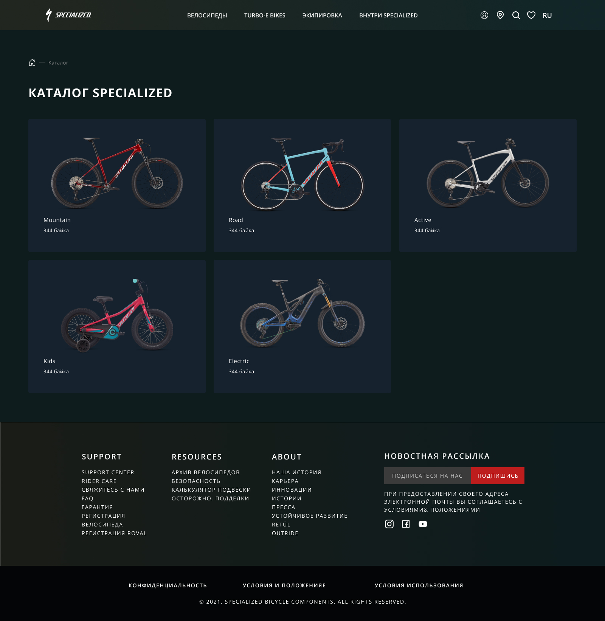Select the Electric bike category card
Image resolution: width=605 pixels, height=621 pixels.
(x=302, y=326)
